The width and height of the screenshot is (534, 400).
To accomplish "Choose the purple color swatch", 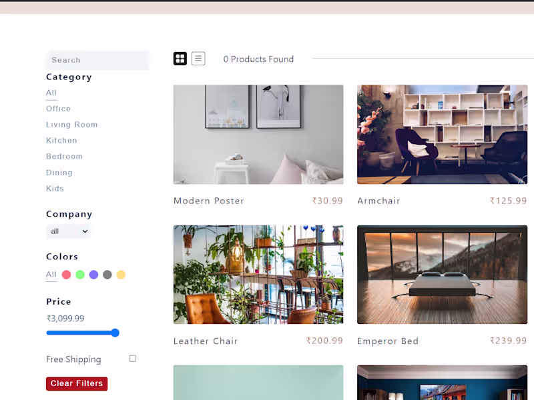I will pyautogui.click(x=93, y=275).
